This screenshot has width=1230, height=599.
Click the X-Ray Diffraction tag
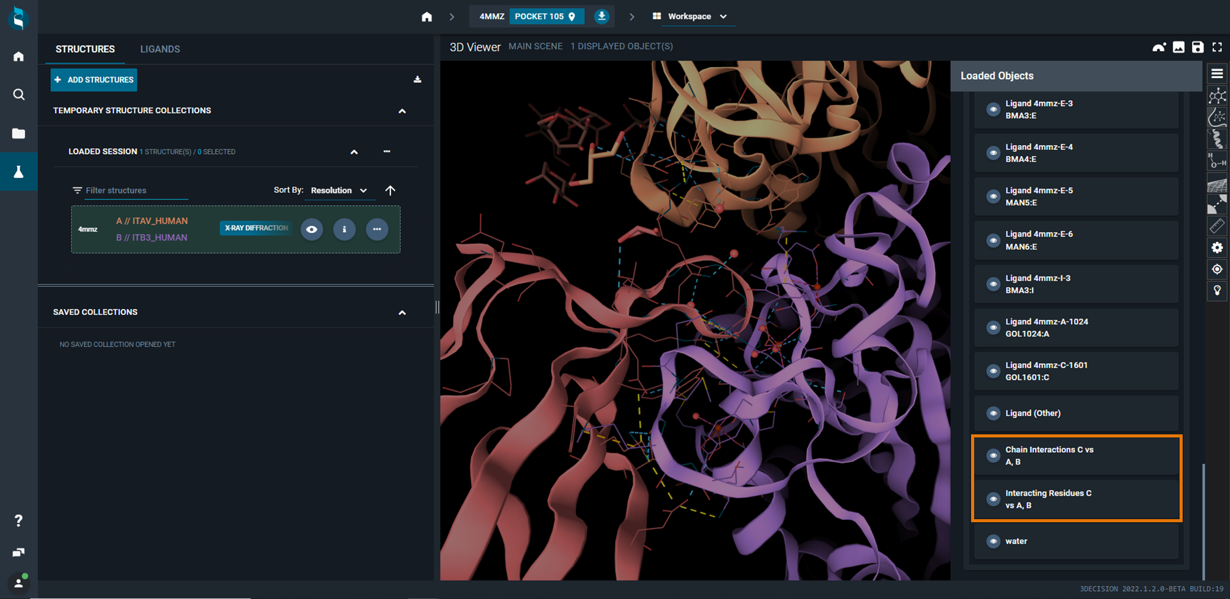click(x=256, y=228)
